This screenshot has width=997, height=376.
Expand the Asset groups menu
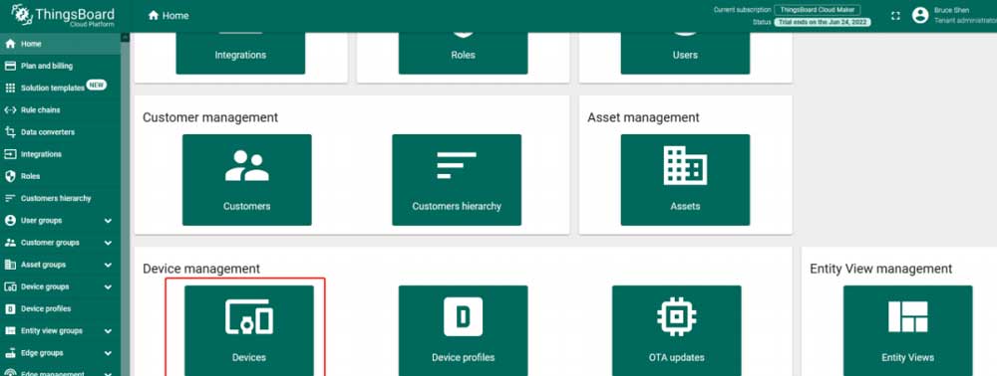[108, 265]
